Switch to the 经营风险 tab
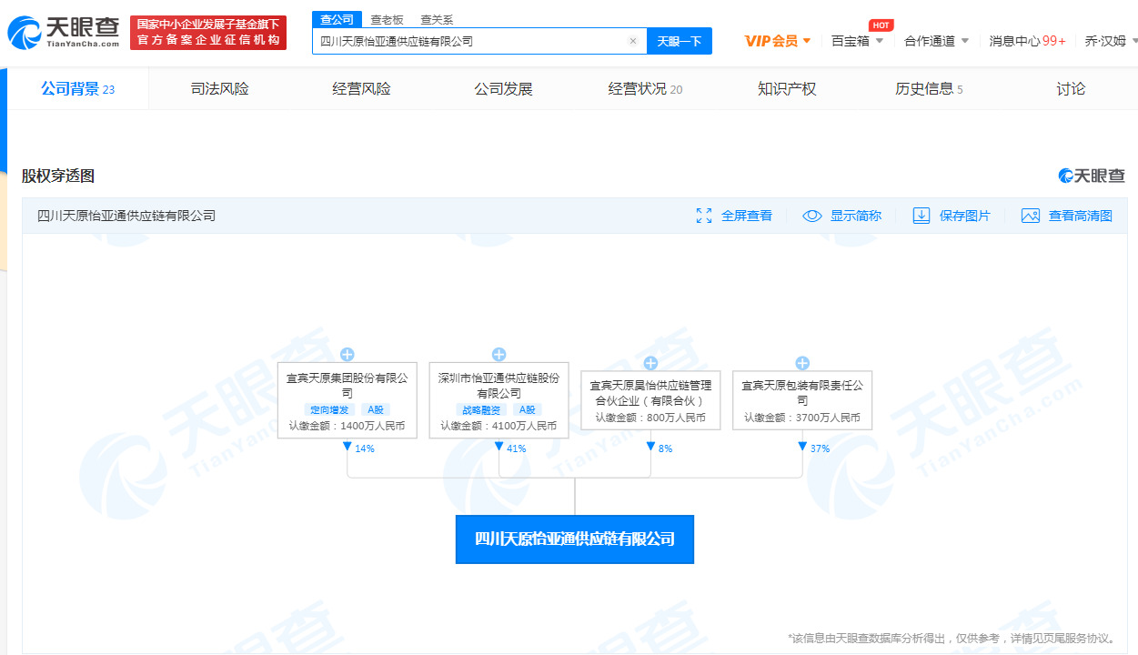The image size is (1138, 655). click(361, 88)
